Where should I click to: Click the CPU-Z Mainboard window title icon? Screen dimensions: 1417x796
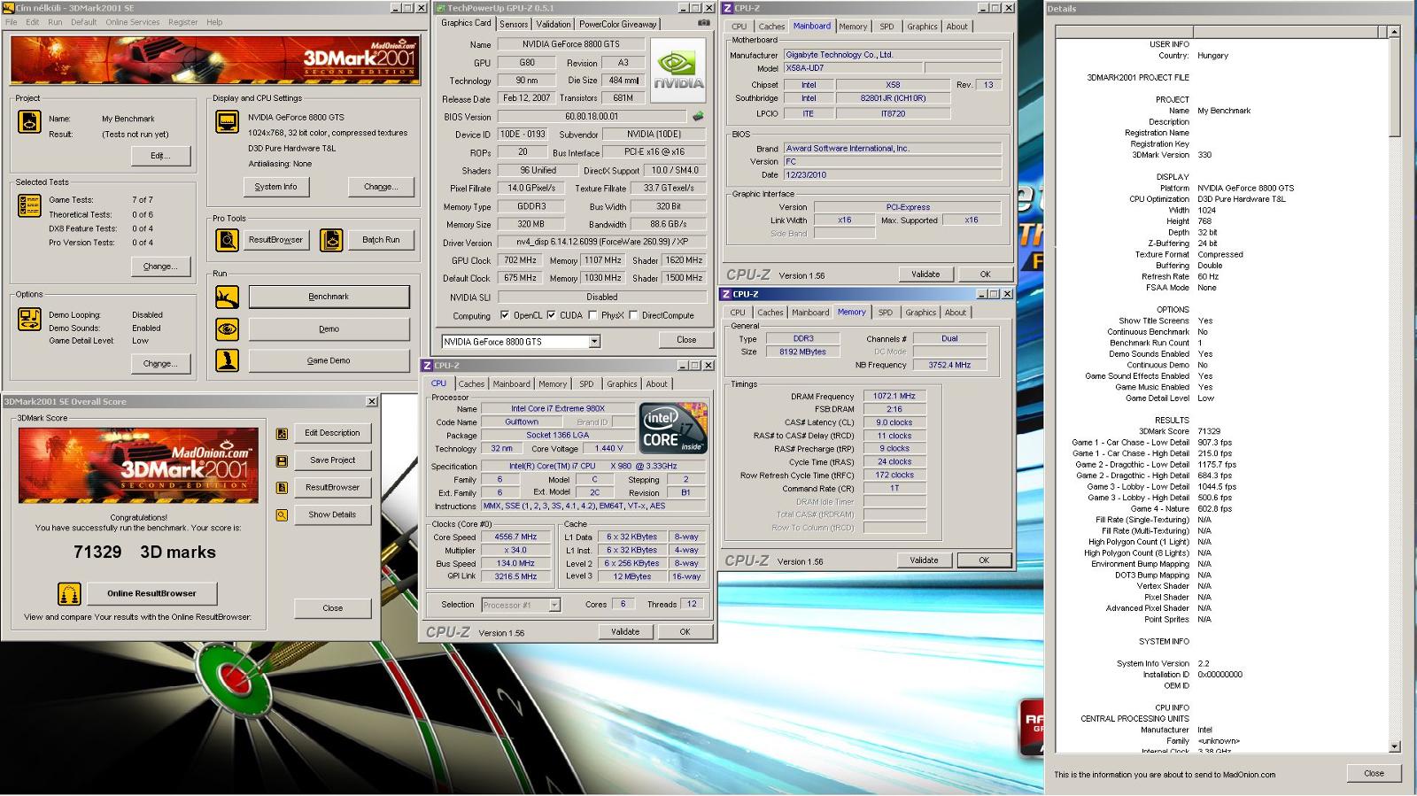pyautogui.click(x=727, y=8)
